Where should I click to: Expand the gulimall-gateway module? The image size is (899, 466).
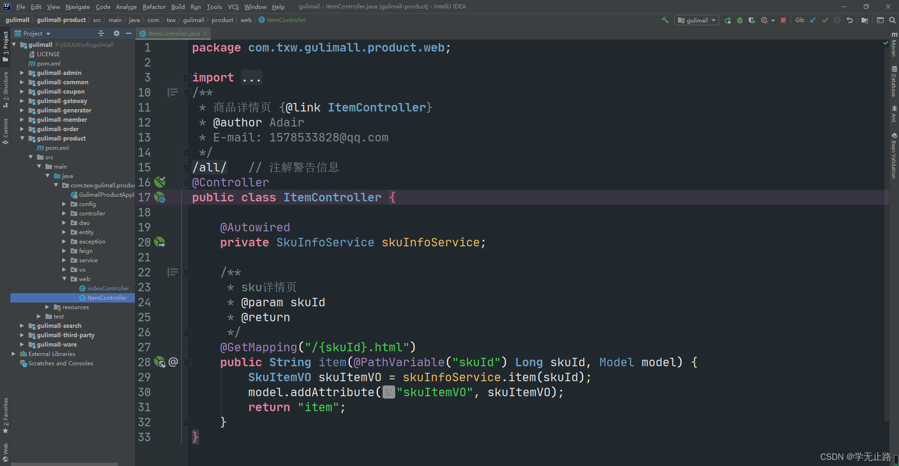point(22,101)
